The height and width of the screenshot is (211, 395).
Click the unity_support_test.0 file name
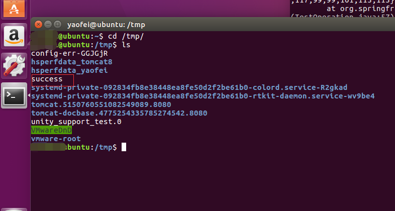coord(76,122)
